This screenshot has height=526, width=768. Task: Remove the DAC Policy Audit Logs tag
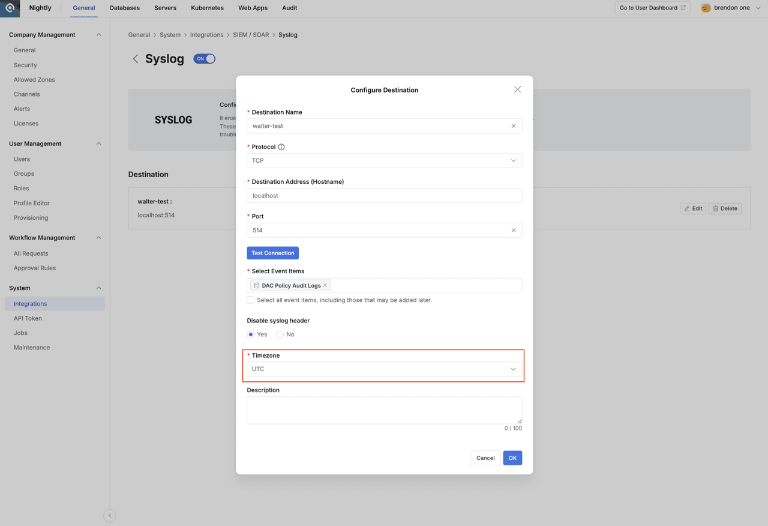point(325,285)
